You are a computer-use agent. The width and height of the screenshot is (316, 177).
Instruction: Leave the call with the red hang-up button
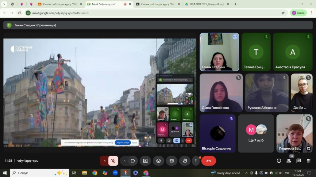click(x=209, y=161)
